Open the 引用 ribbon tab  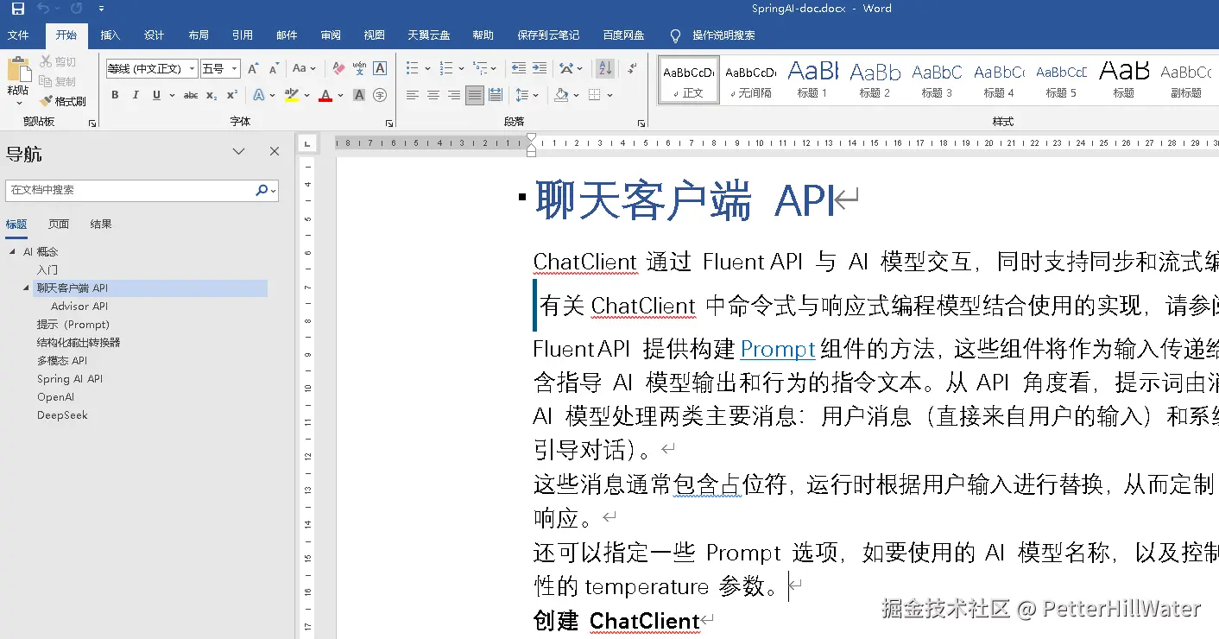click(242, 35)
